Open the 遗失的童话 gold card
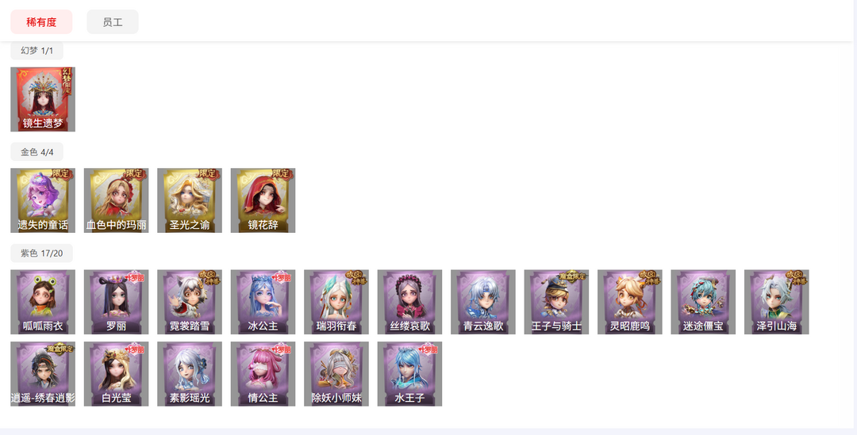 pyautogui.click(x=43, y=200)
